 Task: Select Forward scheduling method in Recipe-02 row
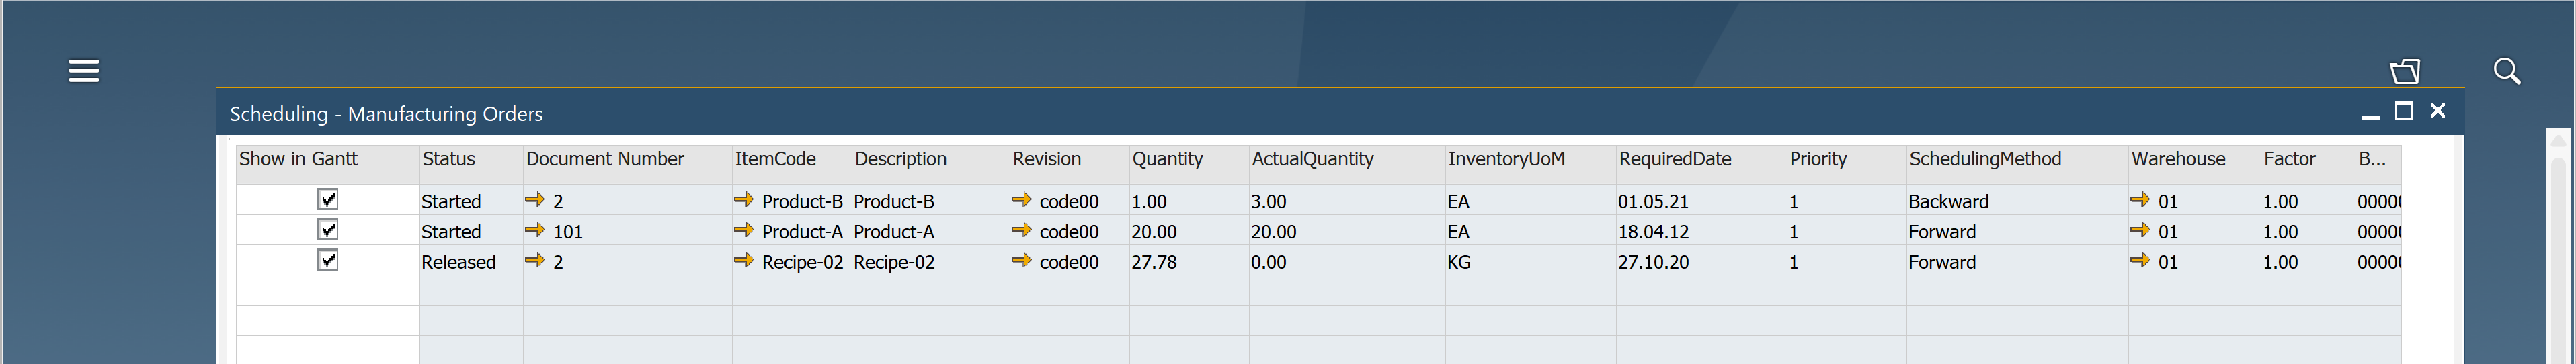click(x=2017, y=261)
